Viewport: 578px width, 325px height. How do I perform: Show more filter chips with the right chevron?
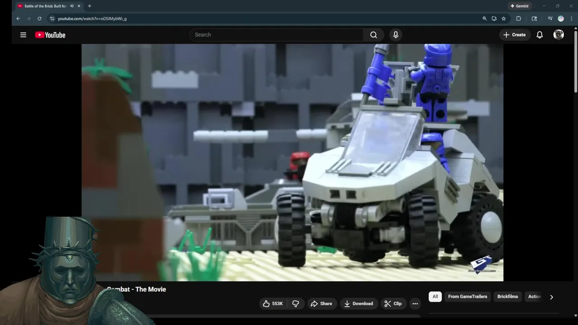point(551,297)
